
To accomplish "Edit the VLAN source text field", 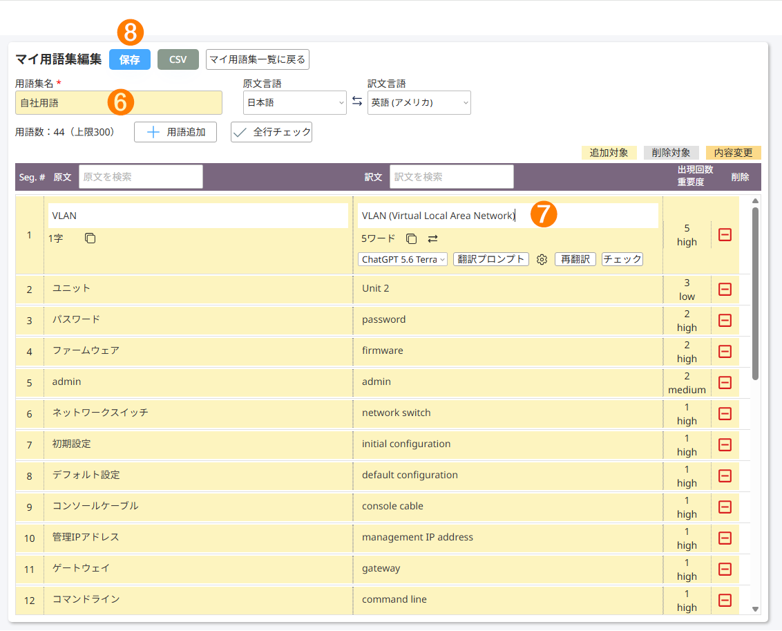I will point(198,216).
